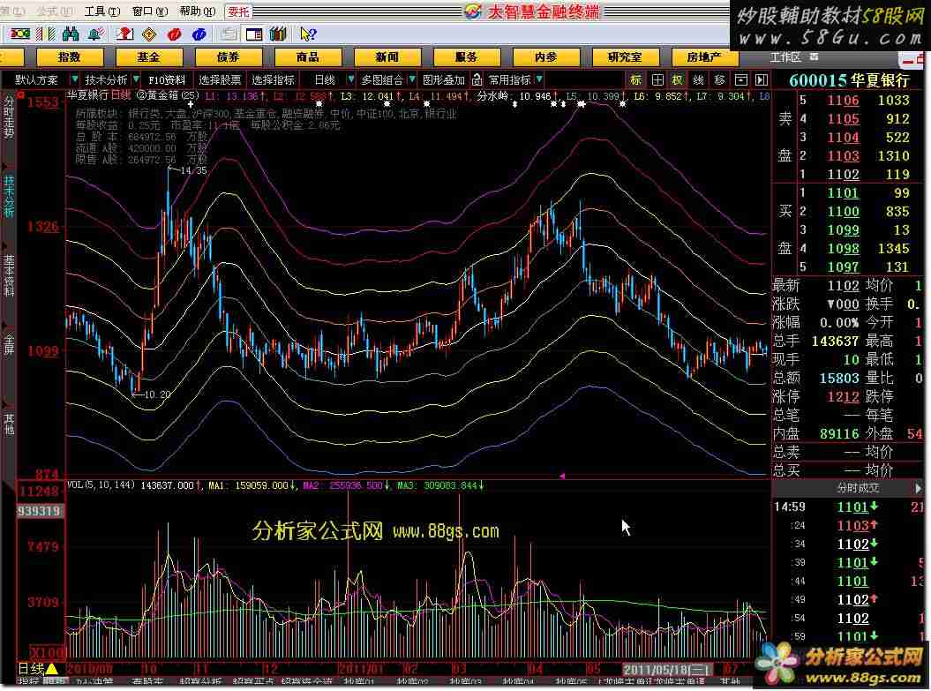The height and width of the screenshot is (691, 931).
Task: Click the 2011/05/18 date marker on timeline
Action: click(665, 669)
